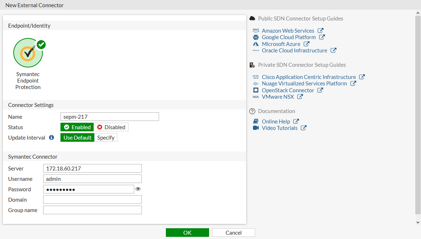Show password with the eye icon

[138, 189]
